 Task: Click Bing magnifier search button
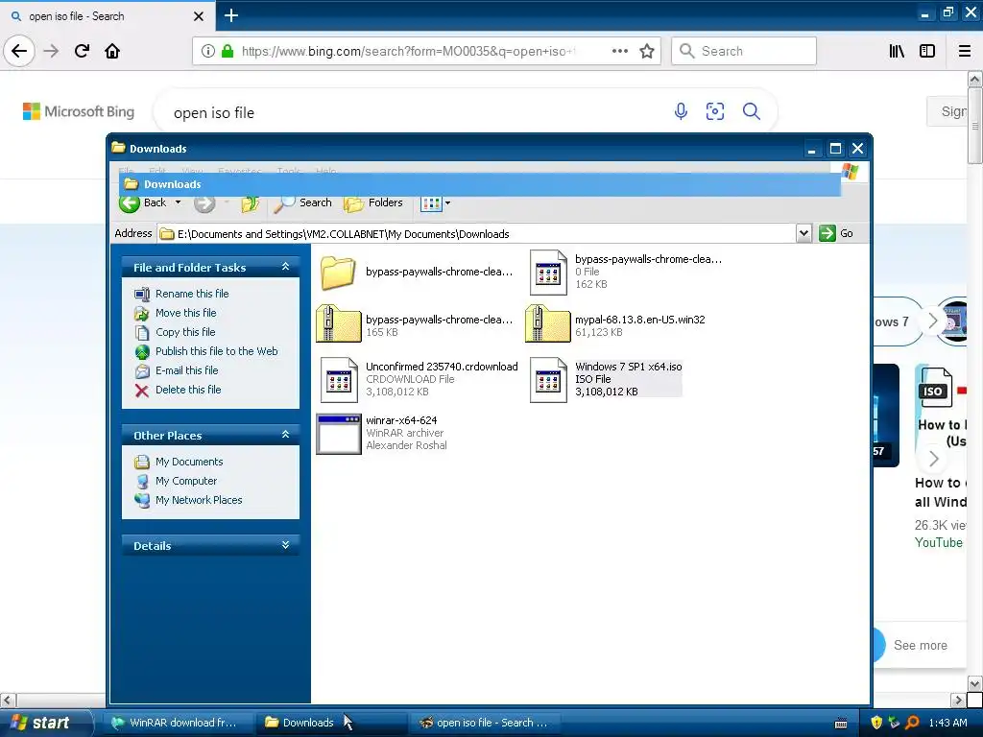coord(751,111)
